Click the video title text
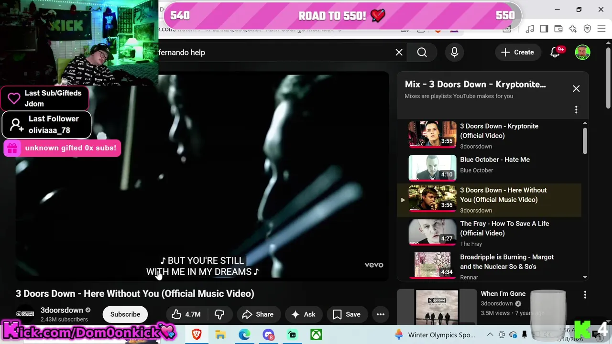The width and height of the screenshot is (612, 344). click(x=135, y=293)
